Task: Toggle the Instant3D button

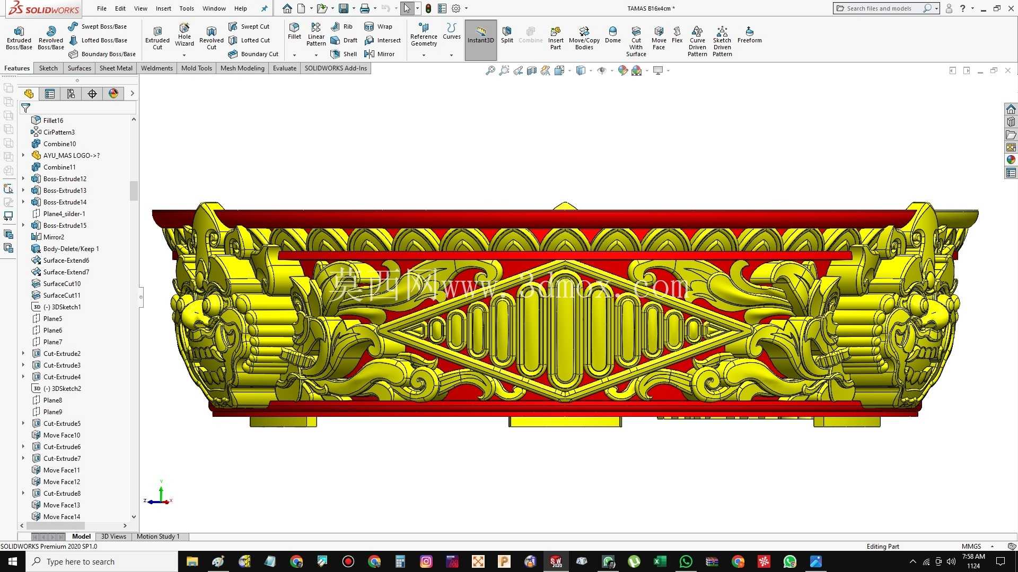Action: pos(481,40)
